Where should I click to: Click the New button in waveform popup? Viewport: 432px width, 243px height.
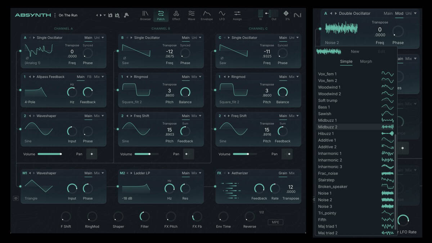[x=355, y=51]
